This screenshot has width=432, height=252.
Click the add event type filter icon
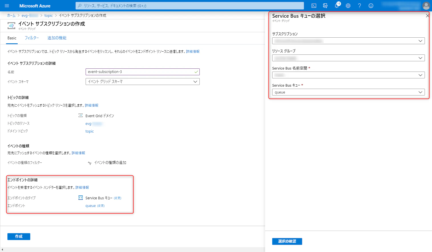(90, 163)
